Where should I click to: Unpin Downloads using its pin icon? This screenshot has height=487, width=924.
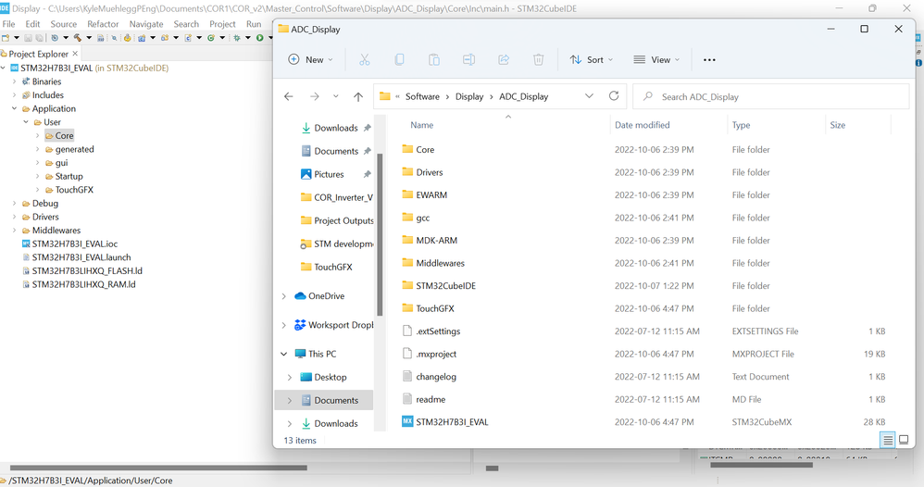click(368, 128)
